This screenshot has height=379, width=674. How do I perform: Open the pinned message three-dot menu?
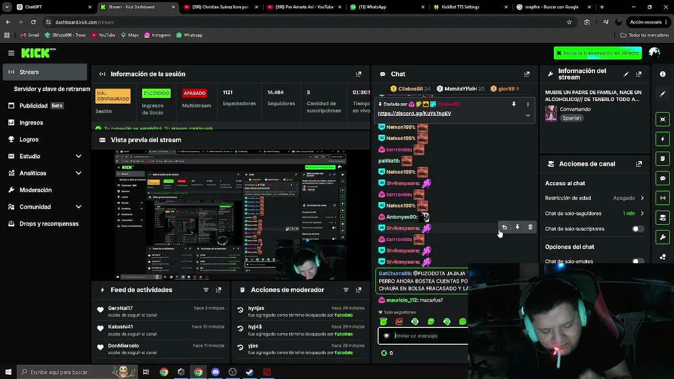point(528,104)
